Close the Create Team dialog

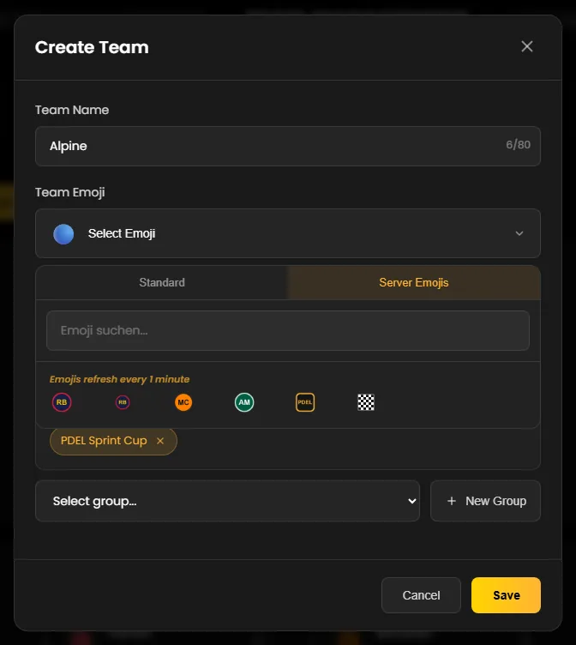527,46
